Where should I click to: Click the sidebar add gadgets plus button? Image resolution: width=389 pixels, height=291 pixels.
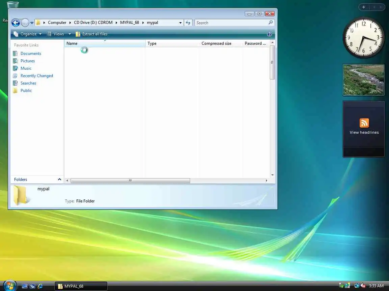tap(364, 7)
